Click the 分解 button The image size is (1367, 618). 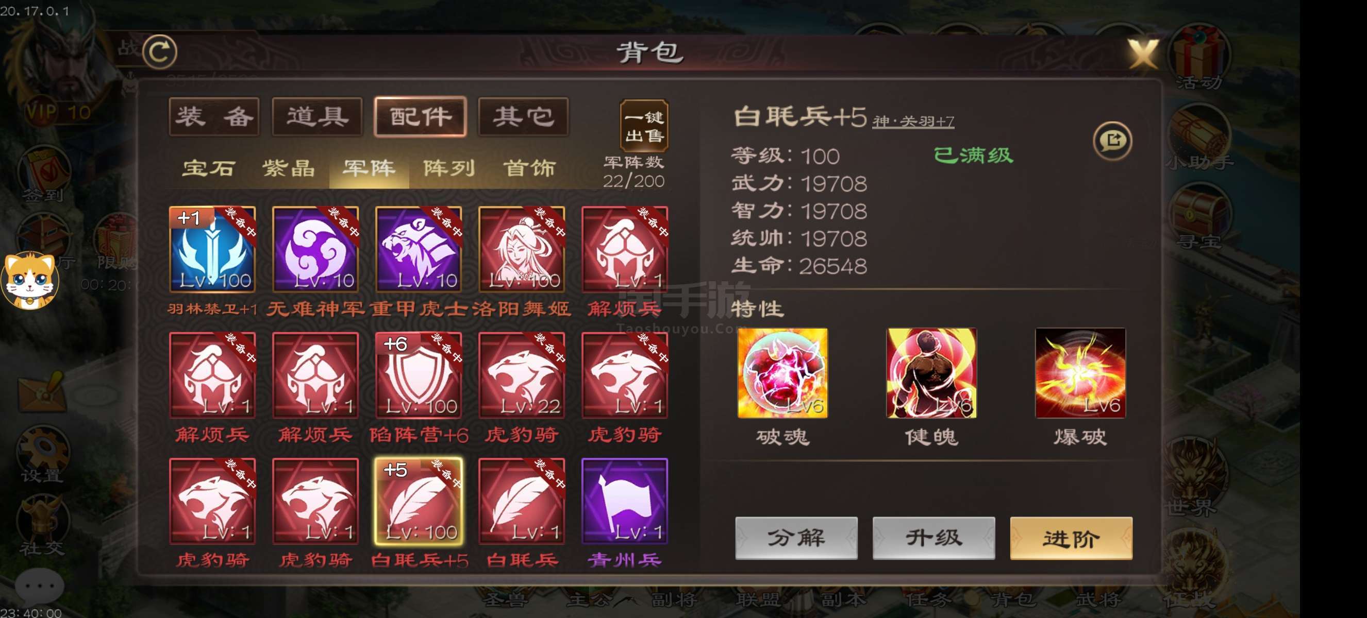[796, 538]
